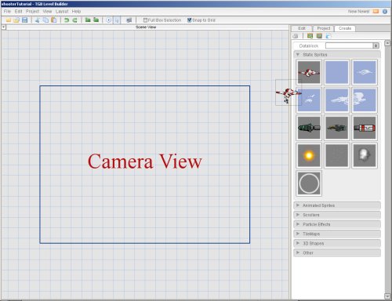Viewport: 392px width, 301px height.
Task: Select the pointer selection tool icon
Action: click(117, 20)
